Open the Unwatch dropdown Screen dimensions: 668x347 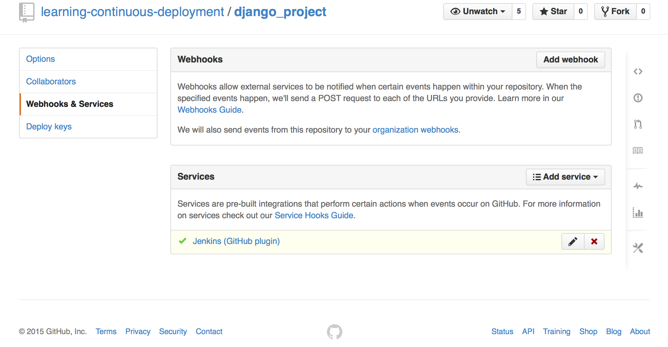[x=478, y=12]
